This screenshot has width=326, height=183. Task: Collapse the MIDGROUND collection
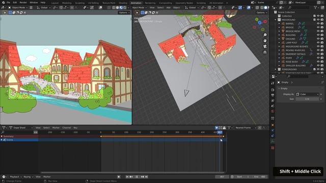pos(276,20)
